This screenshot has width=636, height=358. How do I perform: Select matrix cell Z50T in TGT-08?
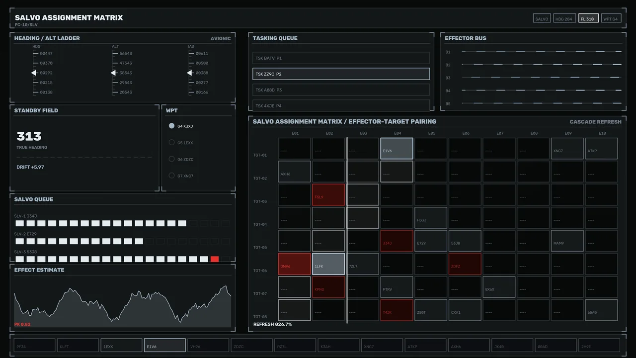pyautogui.click(x=431, y=310)
